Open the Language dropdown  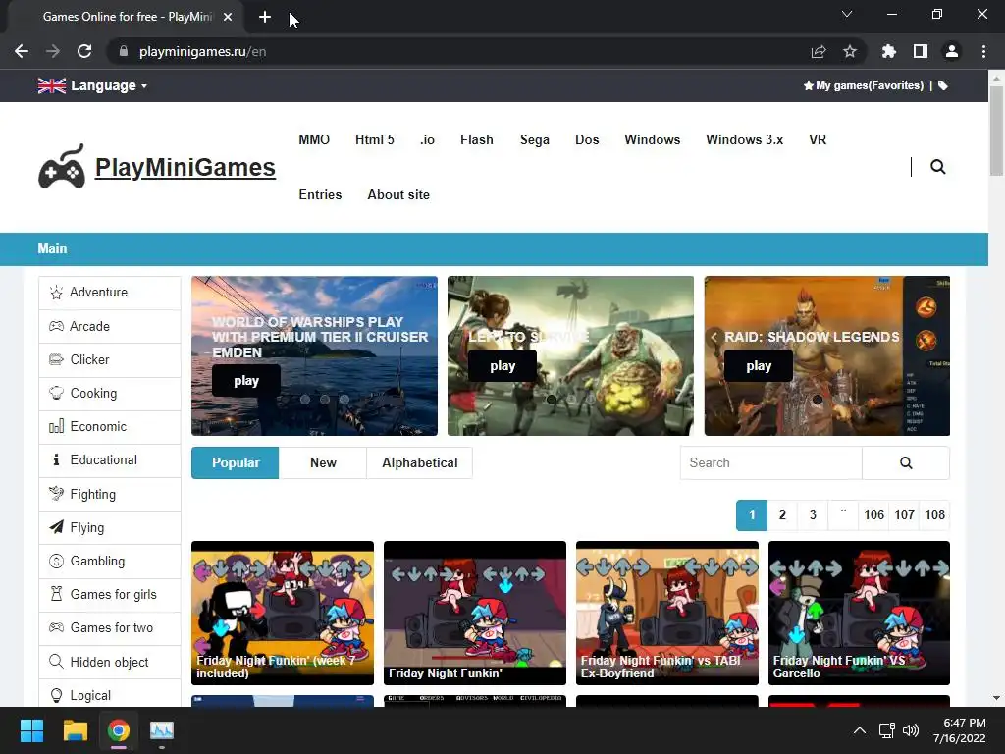[93, 86]
